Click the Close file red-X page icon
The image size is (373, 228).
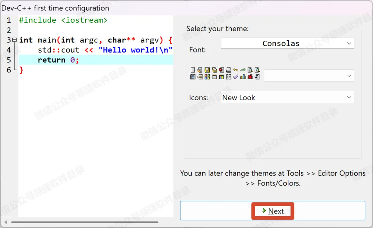coord(221,70)
